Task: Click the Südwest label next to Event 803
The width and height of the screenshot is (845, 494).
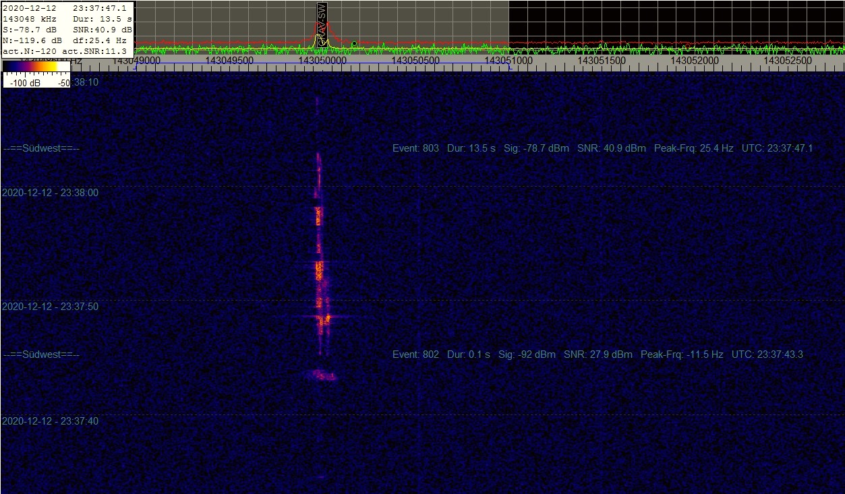Action: pos(42,148)
